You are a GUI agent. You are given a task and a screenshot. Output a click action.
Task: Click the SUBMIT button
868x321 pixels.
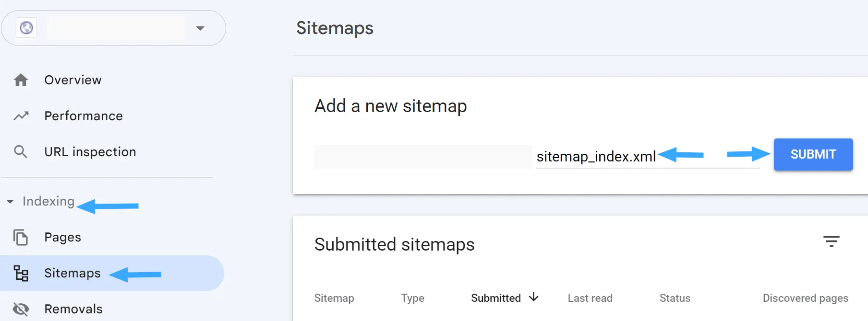813,154
